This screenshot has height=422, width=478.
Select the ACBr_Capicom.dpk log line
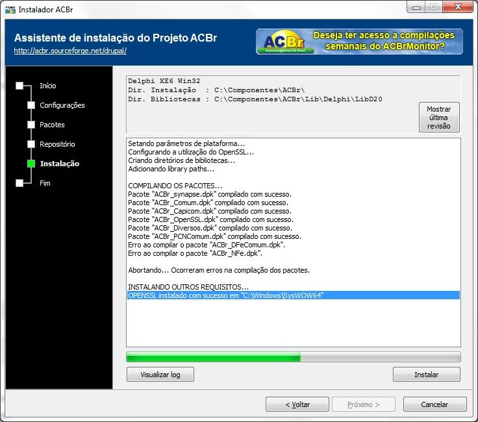210,211
